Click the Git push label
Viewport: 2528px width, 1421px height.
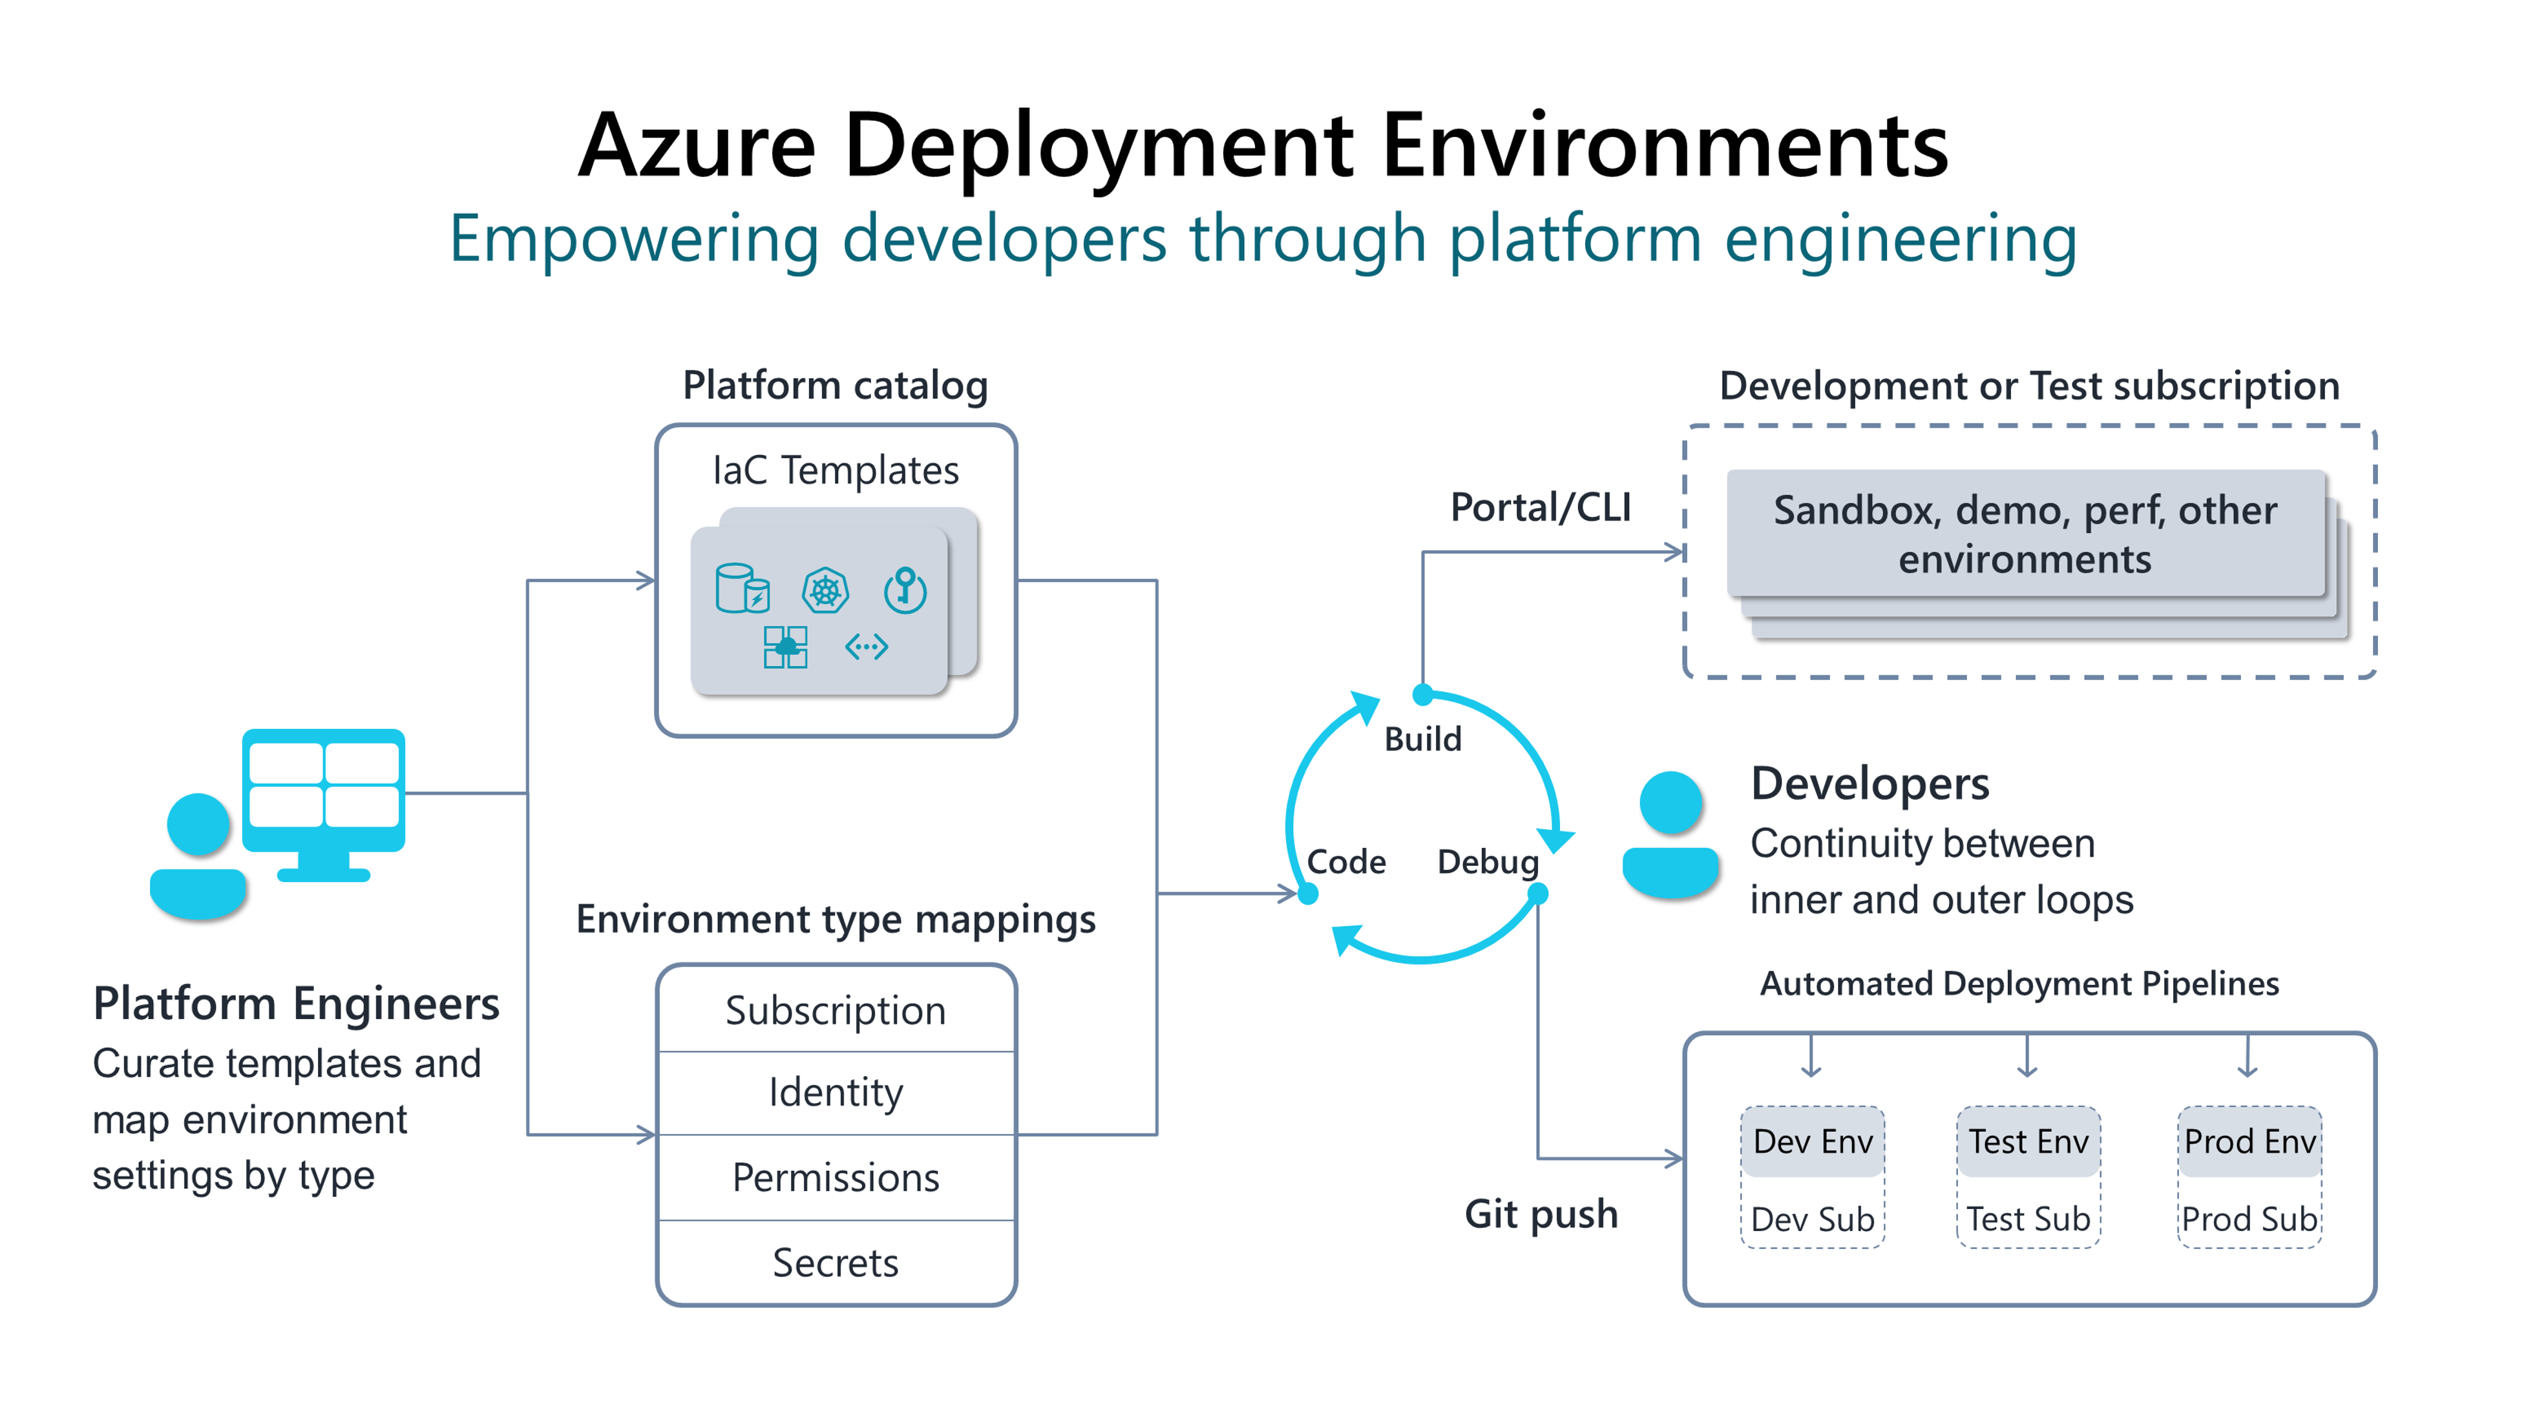(1541, 1214)
